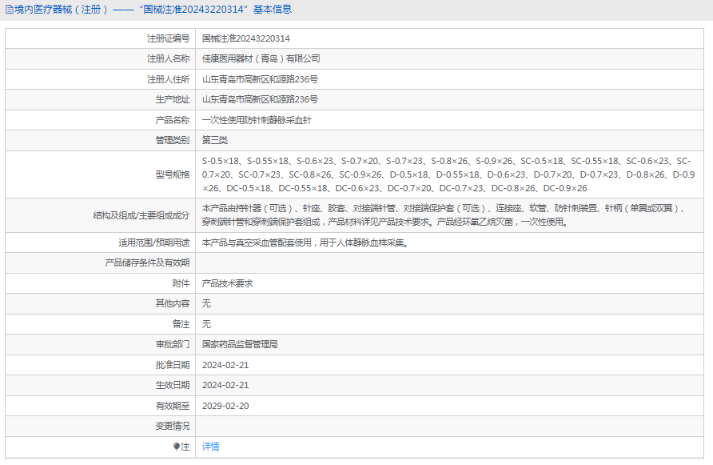Click the 注册人住所 label

[168, 79]
